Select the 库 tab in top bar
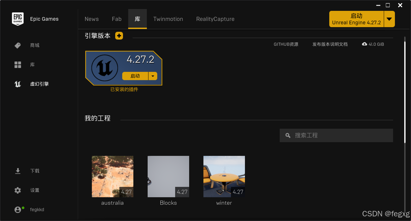 pyautogui.click(x=138, y=19)
